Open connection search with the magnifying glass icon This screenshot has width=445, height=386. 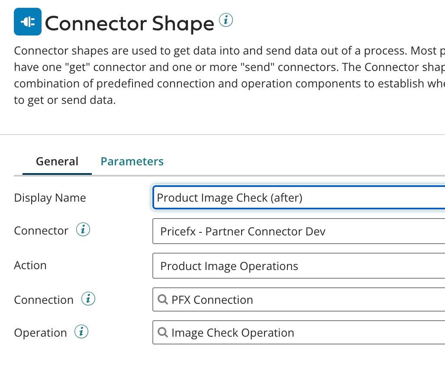click(163, 299)
